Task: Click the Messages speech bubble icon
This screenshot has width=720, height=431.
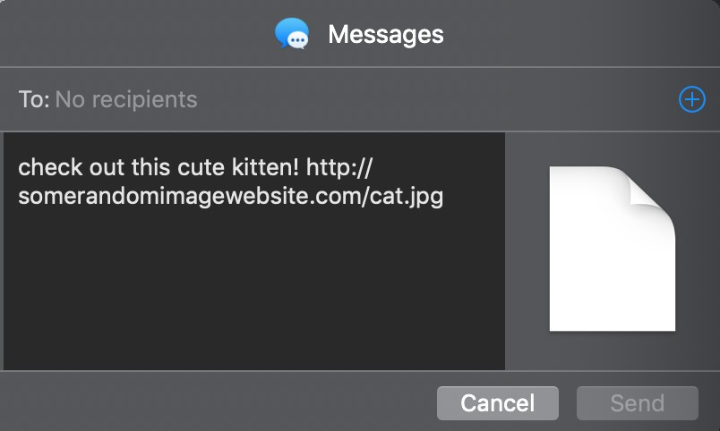Action: point(292,35)
